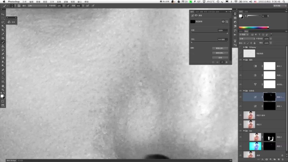The width and height of the screenshot is (288, 162).
Task: Open the layer fill dropdown arrow
Action: pos(271,43)
